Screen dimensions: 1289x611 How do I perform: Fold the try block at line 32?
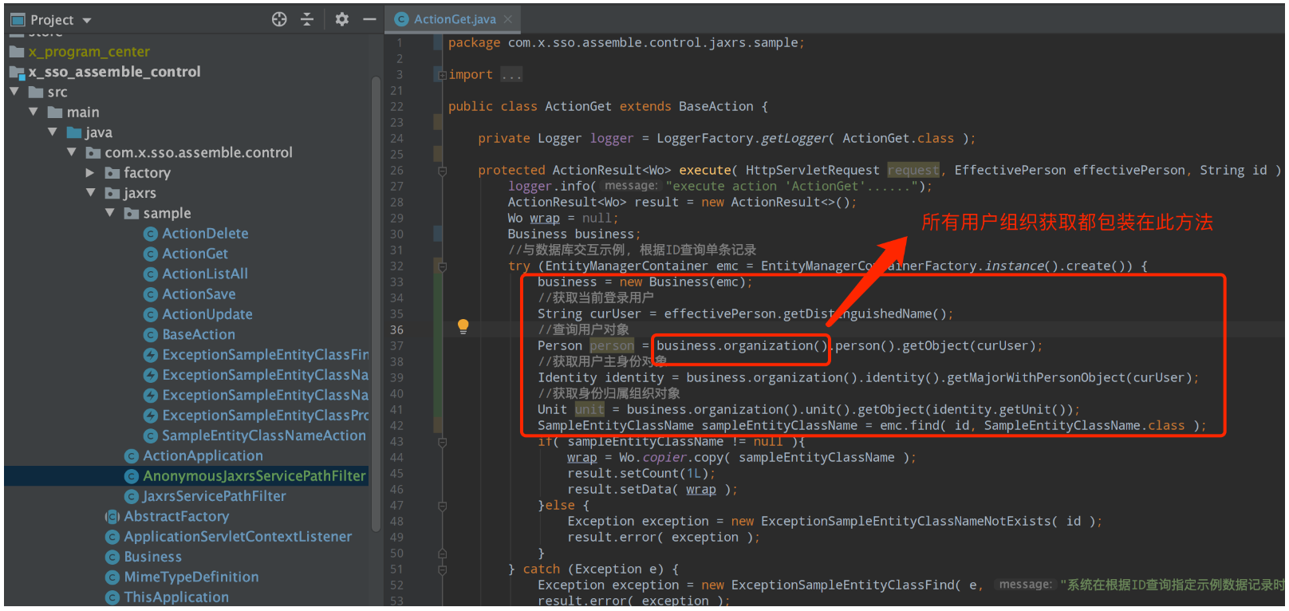[x=442, y=266]
